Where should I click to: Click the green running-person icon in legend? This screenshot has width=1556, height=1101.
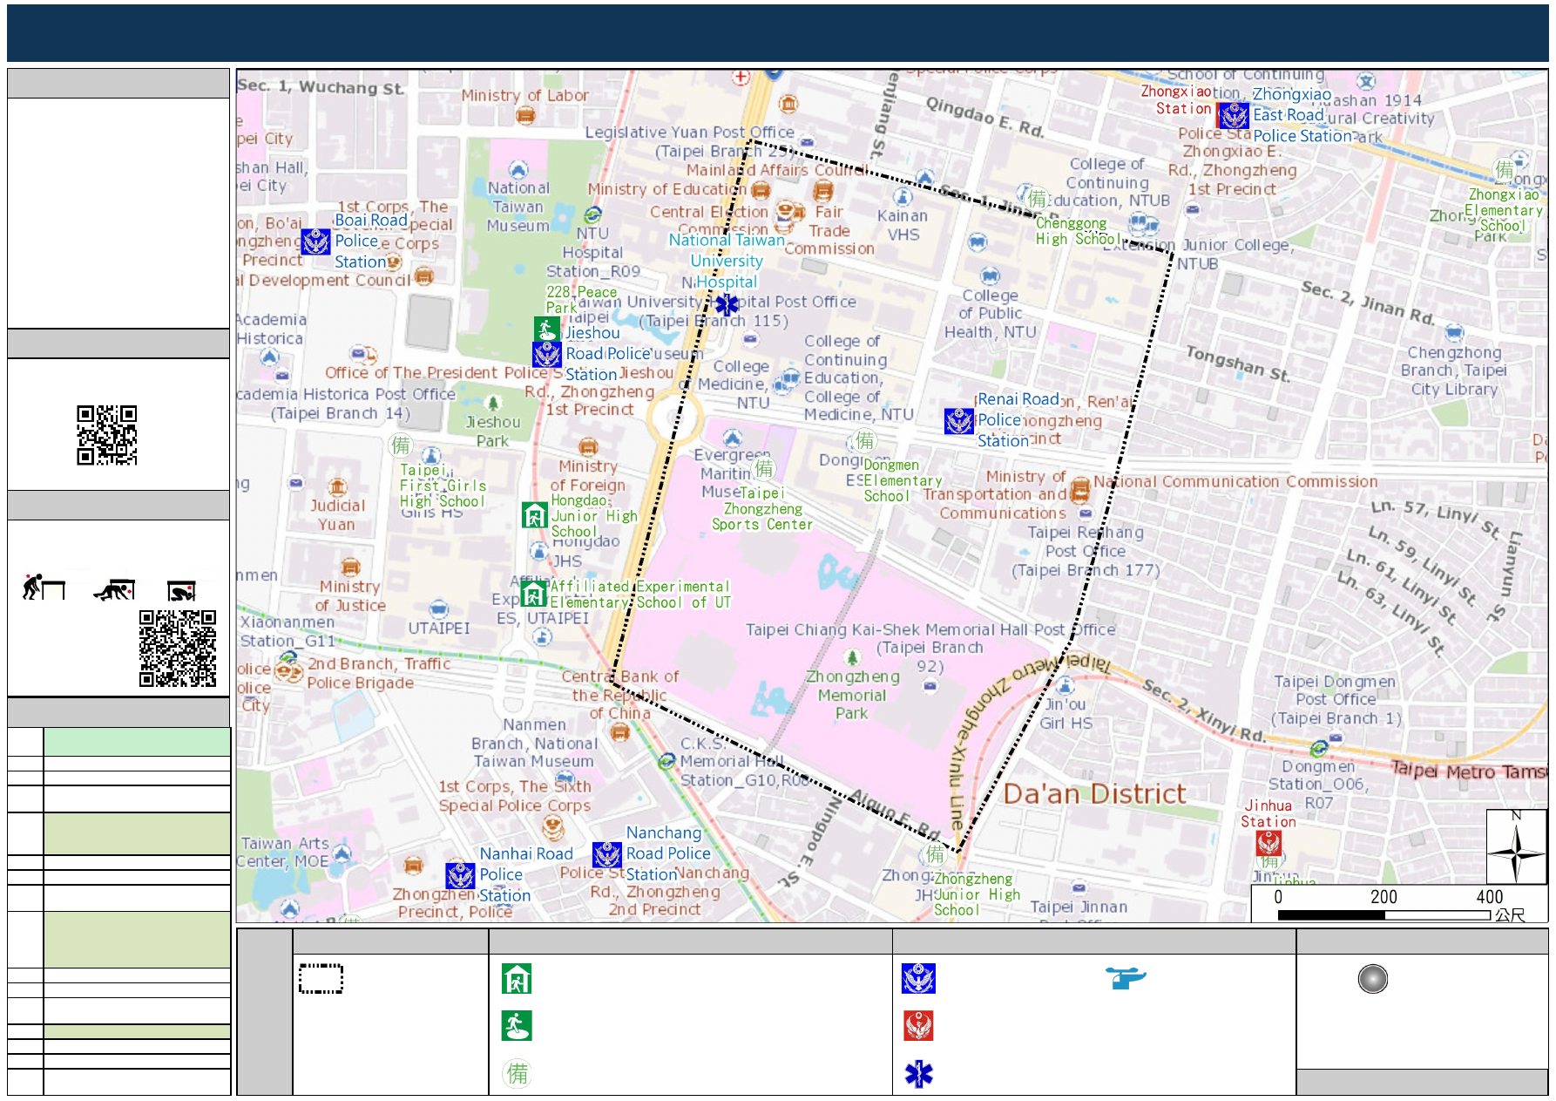click(x=517, y=1026)
